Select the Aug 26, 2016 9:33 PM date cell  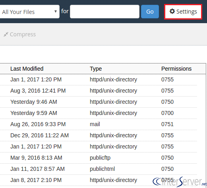38,124
